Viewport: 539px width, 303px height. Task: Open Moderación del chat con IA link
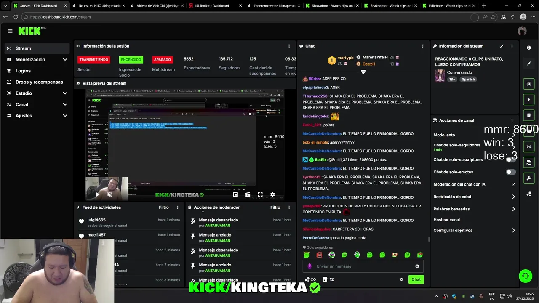coord(513,184)
